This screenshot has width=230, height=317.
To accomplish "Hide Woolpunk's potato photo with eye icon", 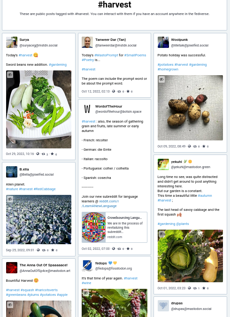I will (x=161, y=79).
